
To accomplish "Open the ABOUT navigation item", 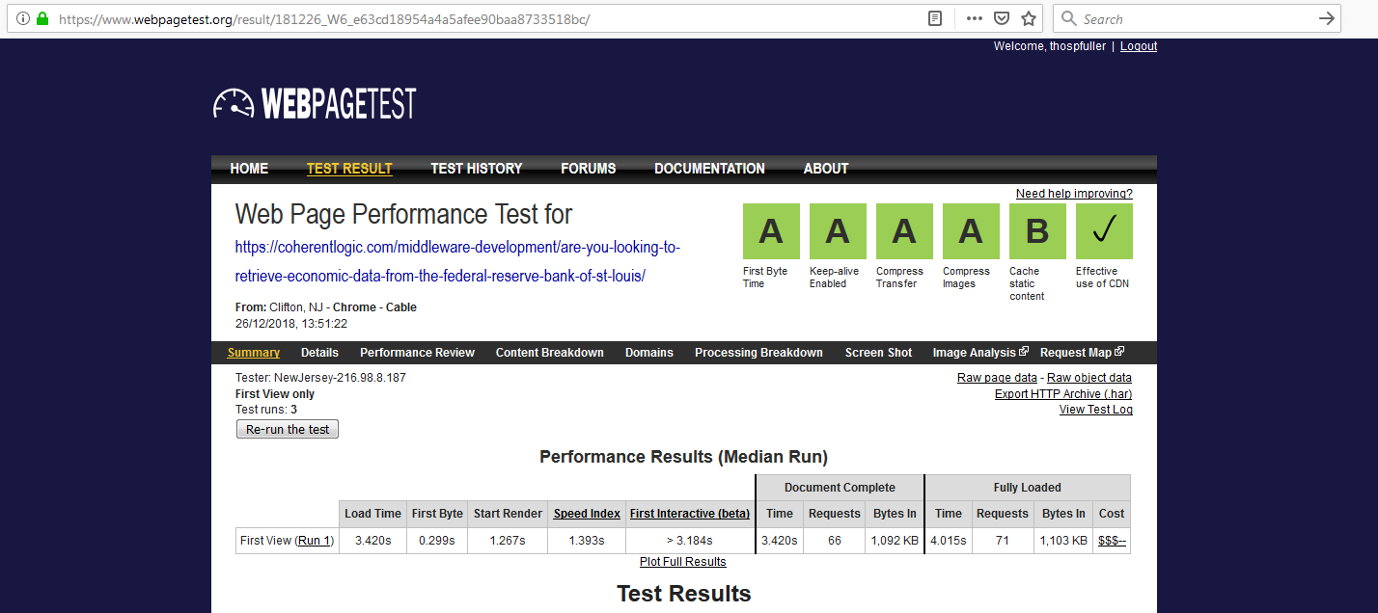I will 826,169.
